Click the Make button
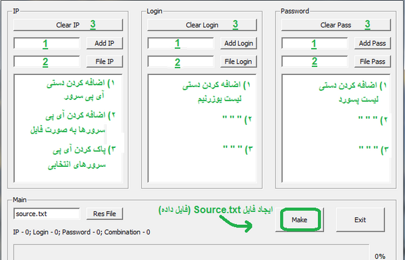This screenshot has width=405, height=260. 299,219
